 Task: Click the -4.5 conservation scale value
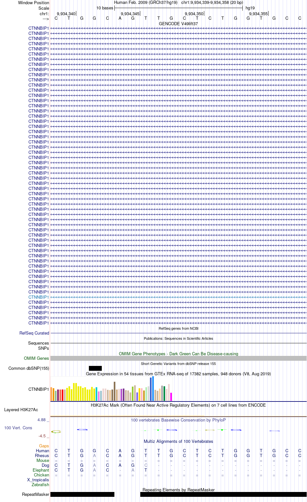click(42, 436)
